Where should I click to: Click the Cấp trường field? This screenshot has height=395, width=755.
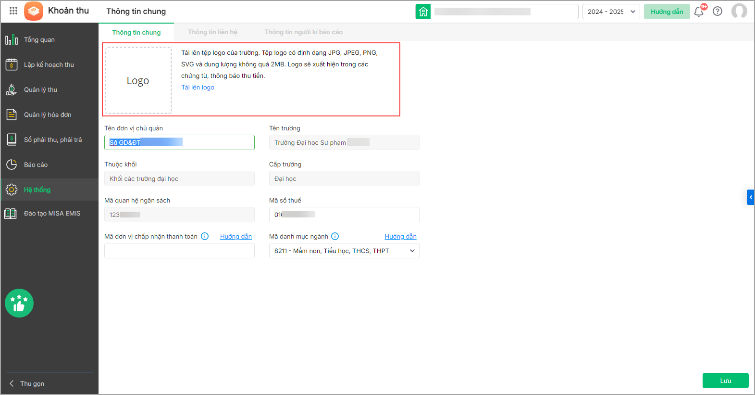click(344, 178)
